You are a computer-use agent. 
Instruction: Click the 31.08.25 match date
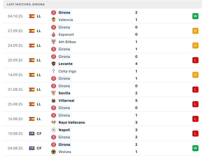pos(15,90)
